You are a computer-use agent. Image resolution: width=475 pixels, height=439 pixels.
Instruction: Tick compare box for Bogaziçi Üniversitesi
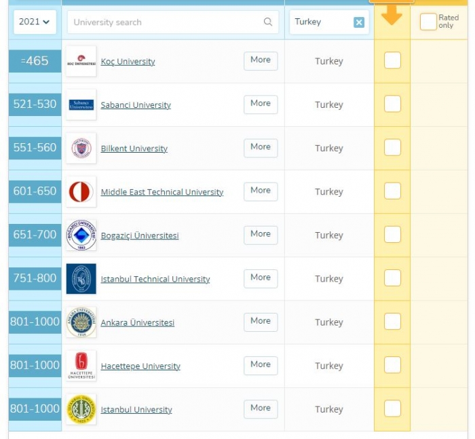click(392, 234)
